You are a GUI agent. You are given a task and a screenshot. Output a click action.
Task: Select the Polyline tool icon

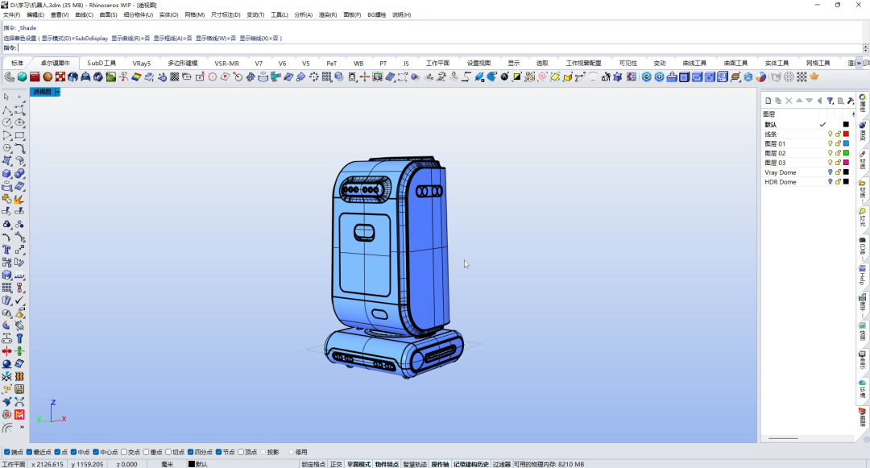[x=6, y=110]
